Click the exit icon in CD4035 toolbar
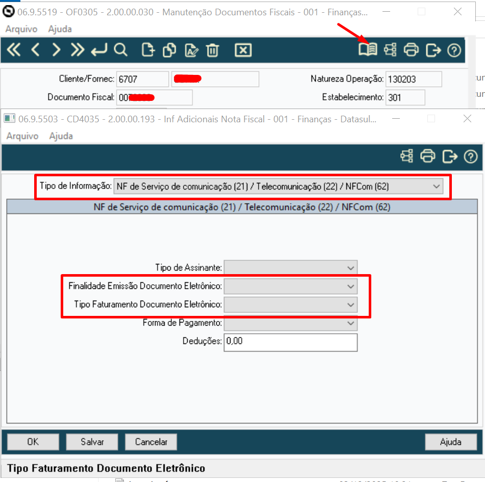 450,156
